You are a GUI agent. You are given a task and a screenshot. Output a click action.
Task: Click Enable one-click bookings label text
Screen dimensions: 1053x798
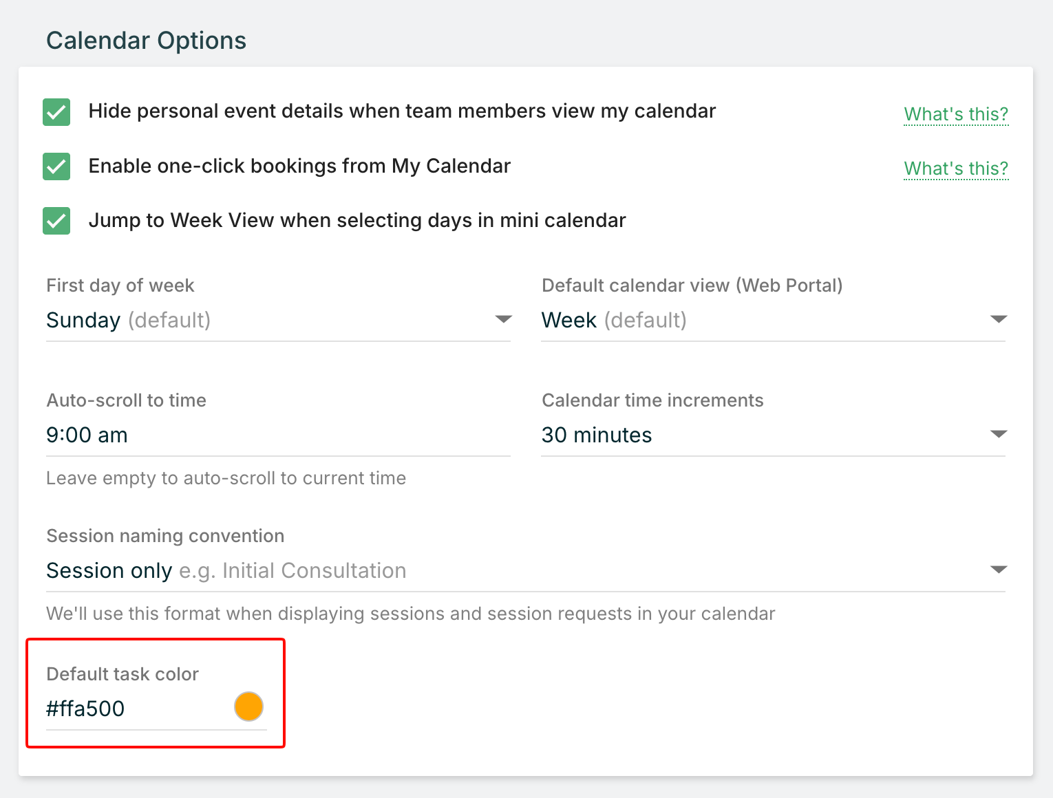pyautogui.click(x=299, y=166)
